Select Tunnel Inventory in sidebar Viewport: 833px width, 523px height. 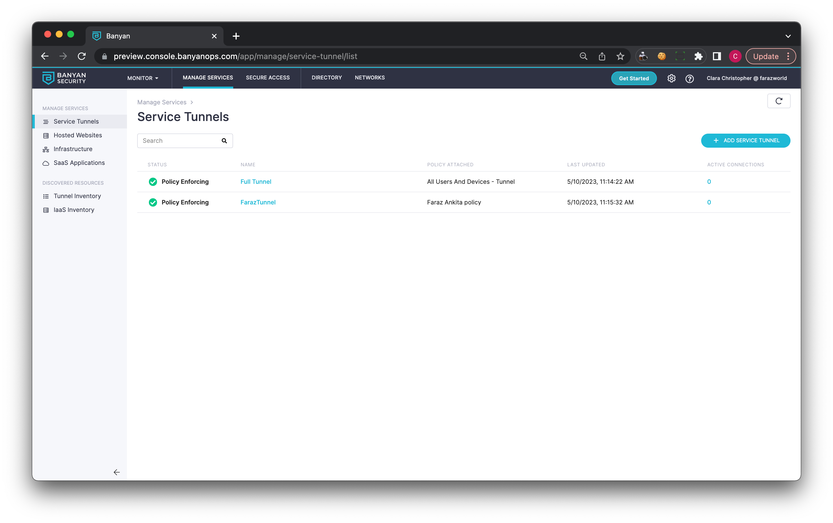(77, 196)
